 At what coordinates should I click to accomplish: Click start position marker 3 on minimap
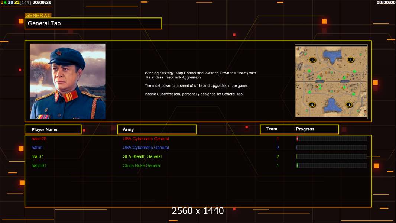[x=351, y=60]
